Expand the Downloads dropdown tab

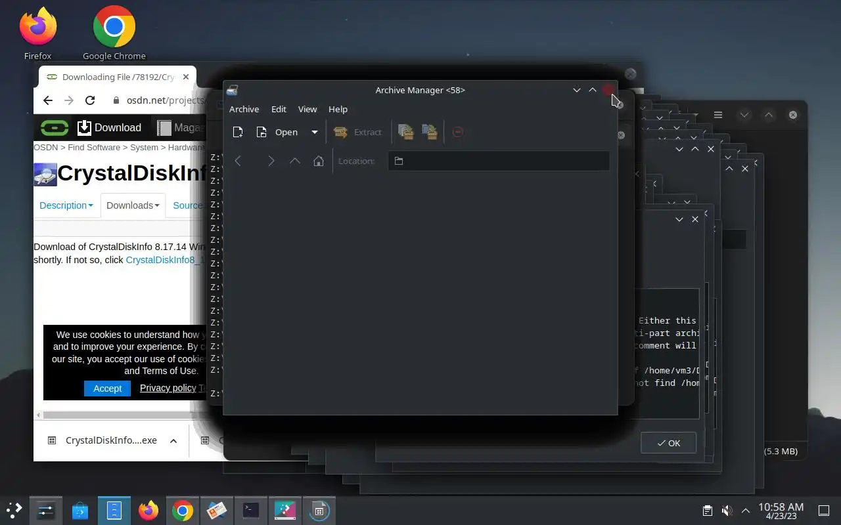[133, 205]
